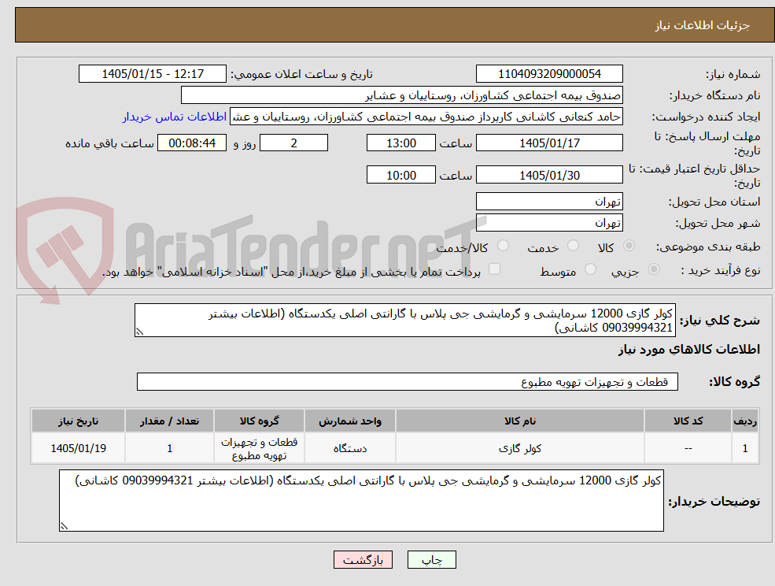Click the -- code cell in the کولر گازی row

[x=688, y=448]
